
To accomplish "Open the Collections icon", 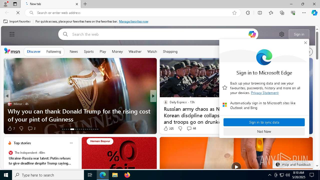I will (x=282, y=13).
